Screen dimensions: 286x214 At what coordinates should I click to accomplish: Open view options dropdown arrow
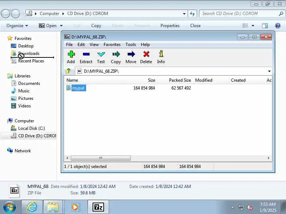click(253, 26)
